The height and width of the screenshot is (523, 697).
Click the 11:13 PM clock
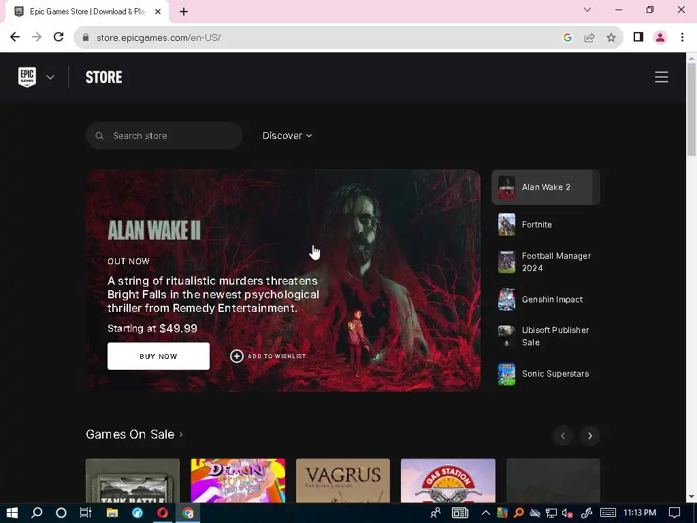(640, 513)
